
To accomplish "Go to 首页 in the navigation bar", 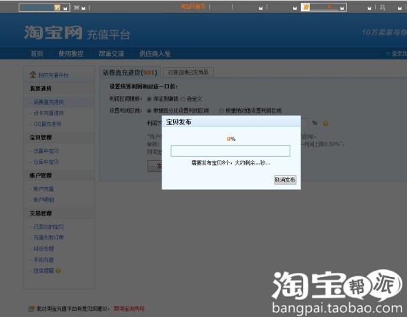I will pos(37,54).
